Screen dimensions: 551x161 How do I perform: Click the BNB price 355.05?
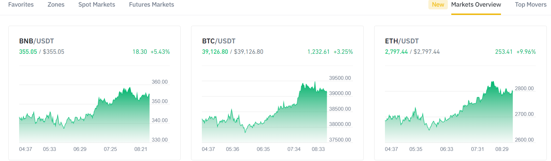28,52
